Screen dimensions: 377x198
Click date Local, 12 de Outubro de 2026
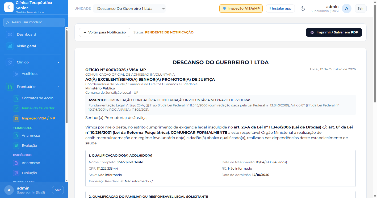pos(333,69)
